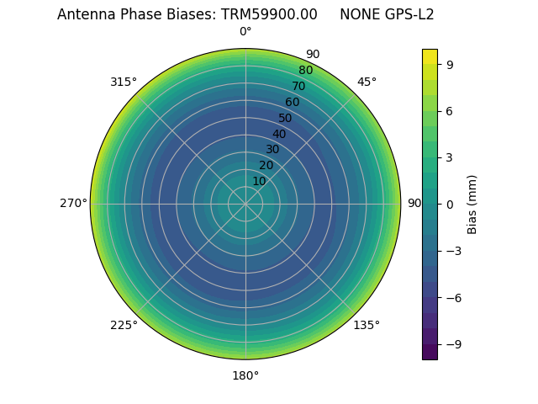Screen dimensions: 538x404
Task: Click the colorbar tick label −6
Action: click(452, 297)
